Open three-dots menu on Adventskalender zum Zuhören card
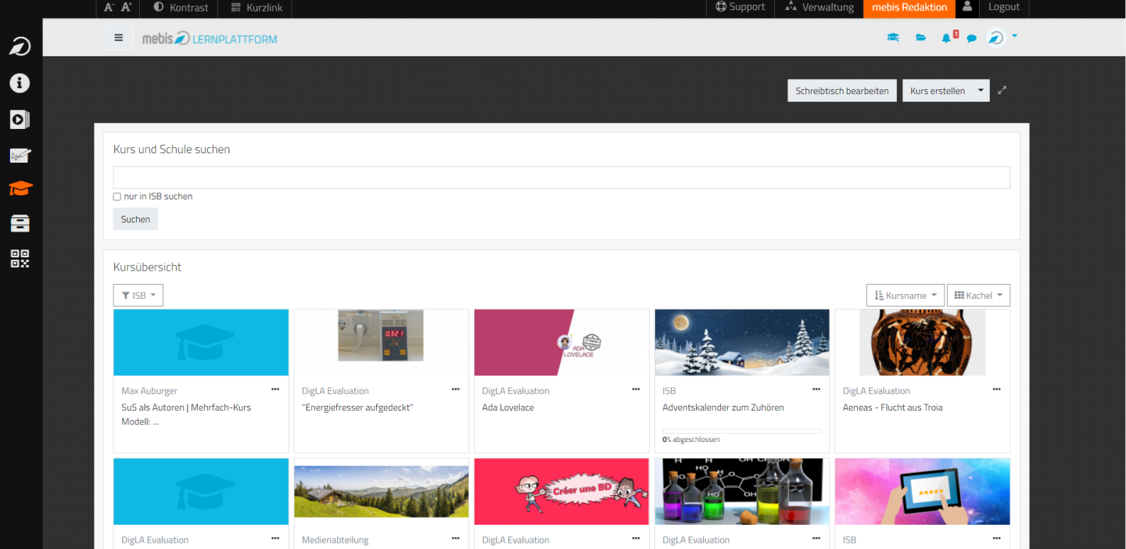Image resolution: width=1126 pixels, height=549 pixels. point(816,389)
